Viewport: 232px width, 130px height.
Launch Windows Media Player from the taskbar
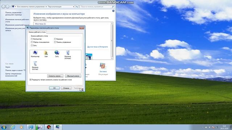21,127
